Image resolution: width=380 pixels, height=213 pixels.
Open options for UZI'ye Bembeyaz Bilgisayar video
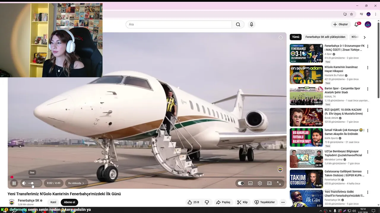tap(368, 152)
